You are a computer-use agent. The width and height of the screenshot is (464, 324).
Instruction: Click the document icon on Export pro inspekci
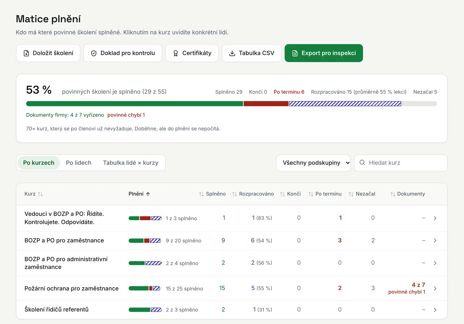pos(295,53)
